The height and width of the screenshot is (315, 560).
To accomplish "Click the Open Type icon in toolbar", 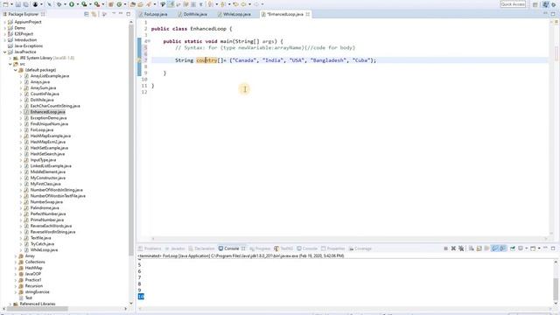I will 132,4.
